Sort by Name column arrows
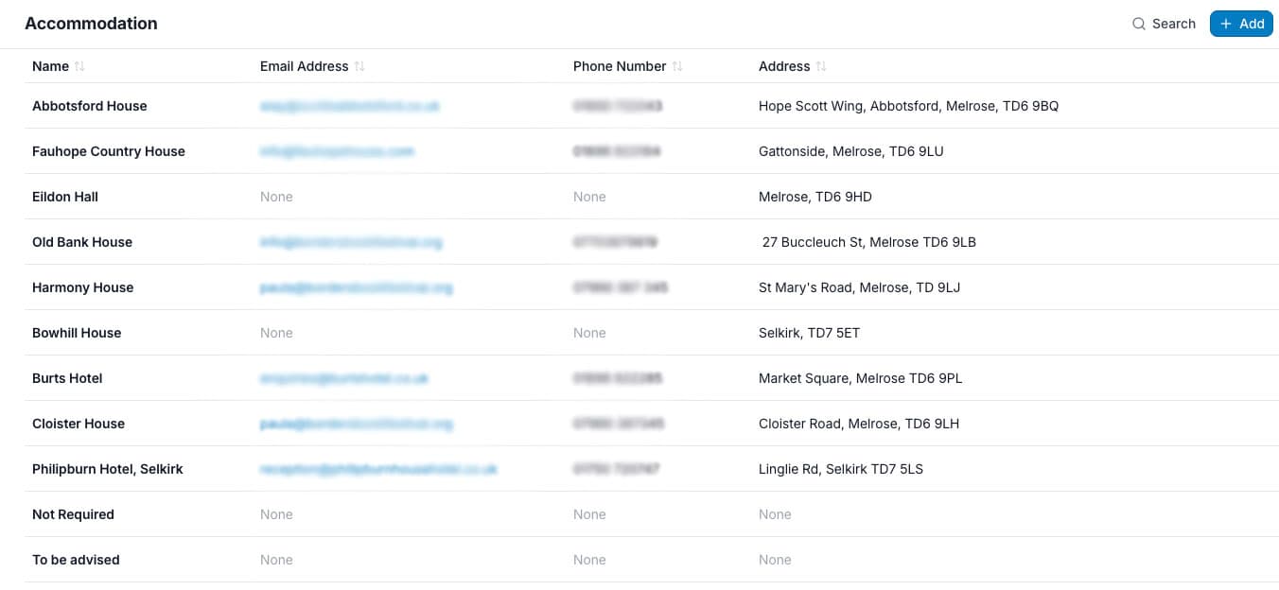1279x590 pixels. tap(79, 66)
